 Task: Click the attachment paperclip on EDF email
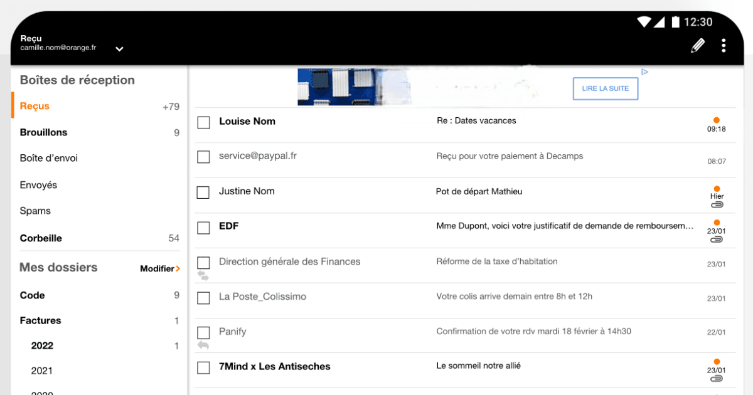(x=717, y=239)
